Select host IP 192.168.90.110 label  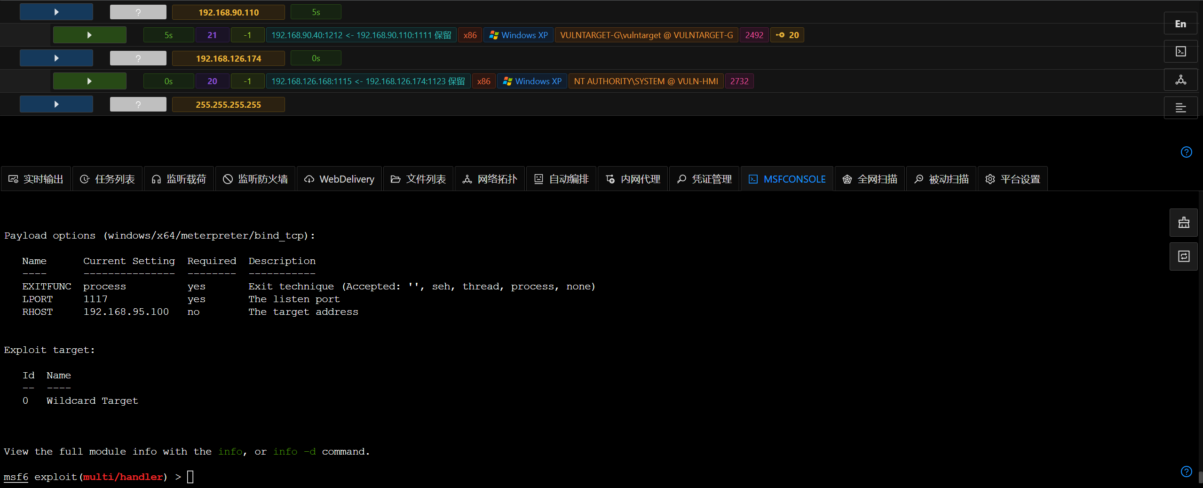click(x=229, y=12)
